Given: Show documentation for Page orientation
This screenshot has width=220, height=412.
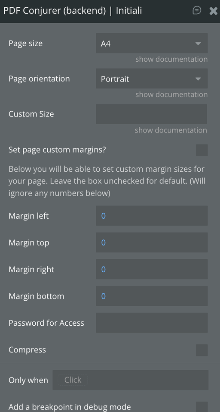Looking at the screenshot, I should pyautogui.click(x=171, y=94).
